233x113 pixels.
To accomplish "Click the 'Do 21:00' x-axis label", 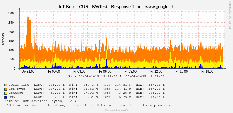I will tap(28, 72).
